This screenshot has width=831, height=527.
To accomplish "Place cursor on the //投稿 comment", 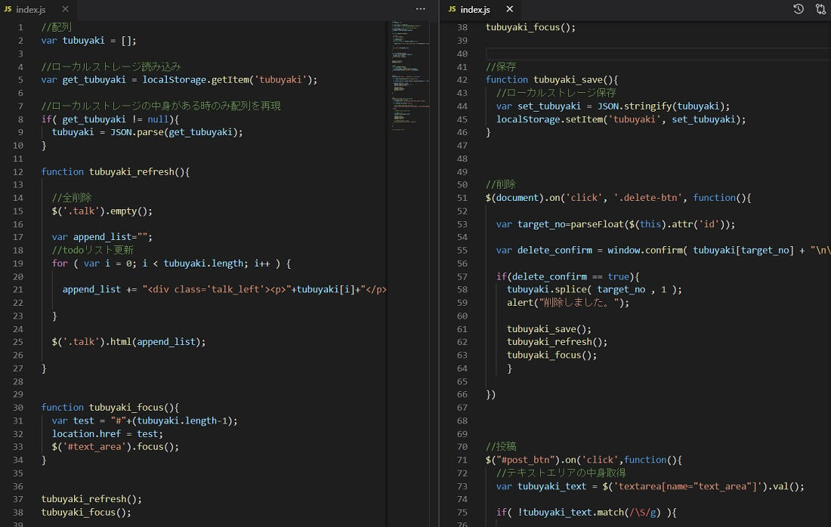I will [x=502, y=447].
